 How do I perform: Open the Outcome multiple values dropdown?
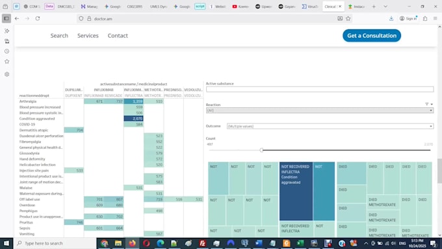tap(330, 126)
